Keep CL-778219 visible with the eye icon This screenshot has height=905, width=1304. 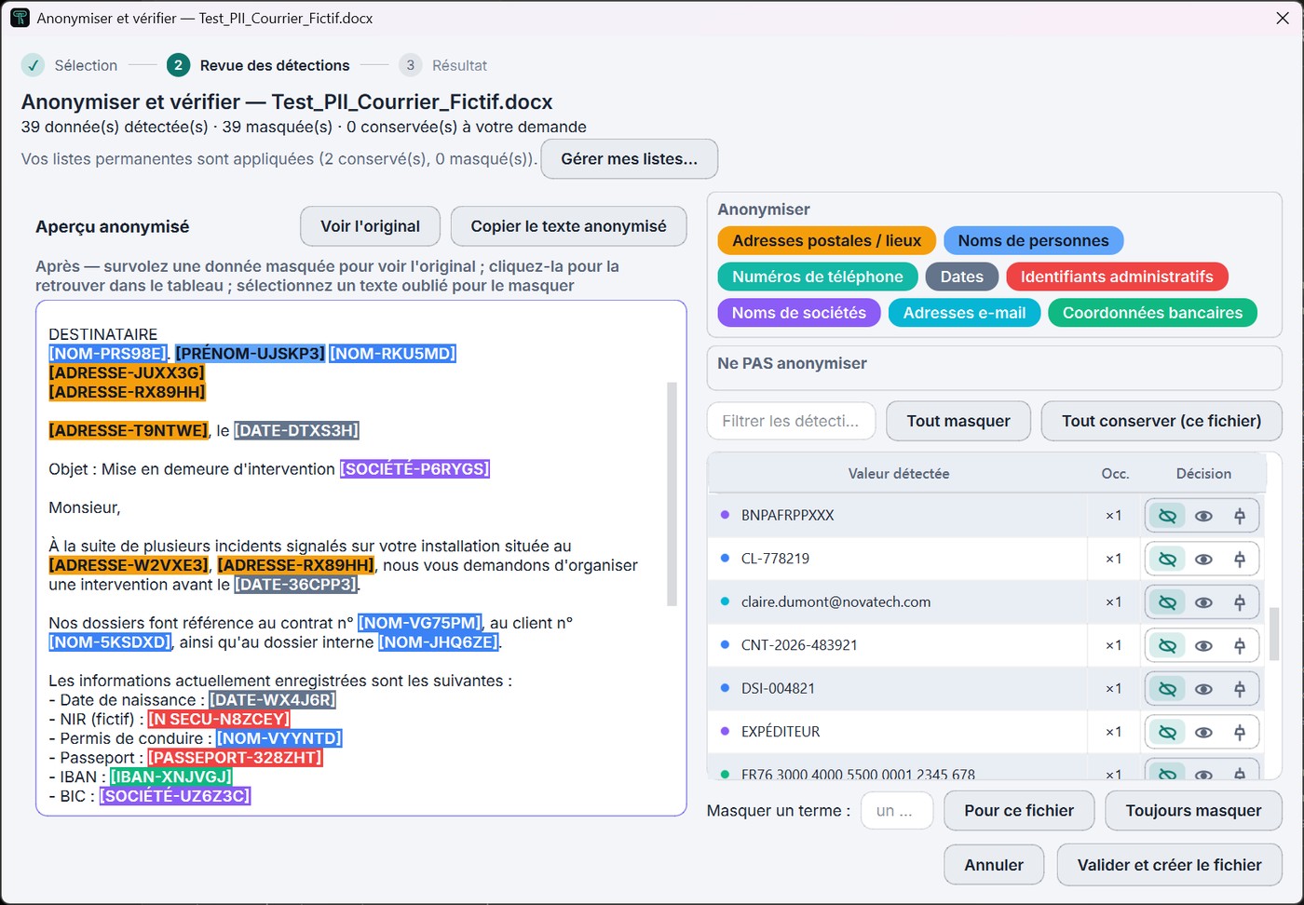(x=1203, y=559)
